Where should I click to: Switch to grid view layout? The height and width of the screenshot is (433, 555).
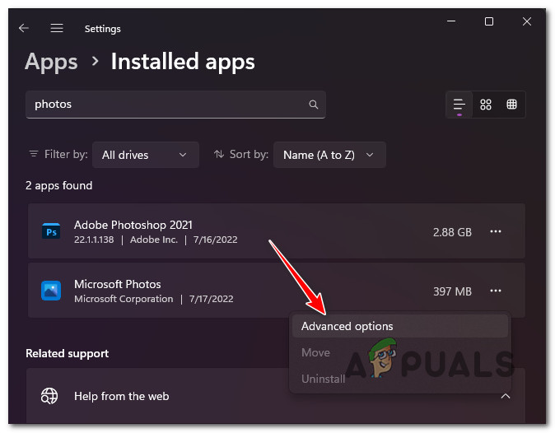486,105
